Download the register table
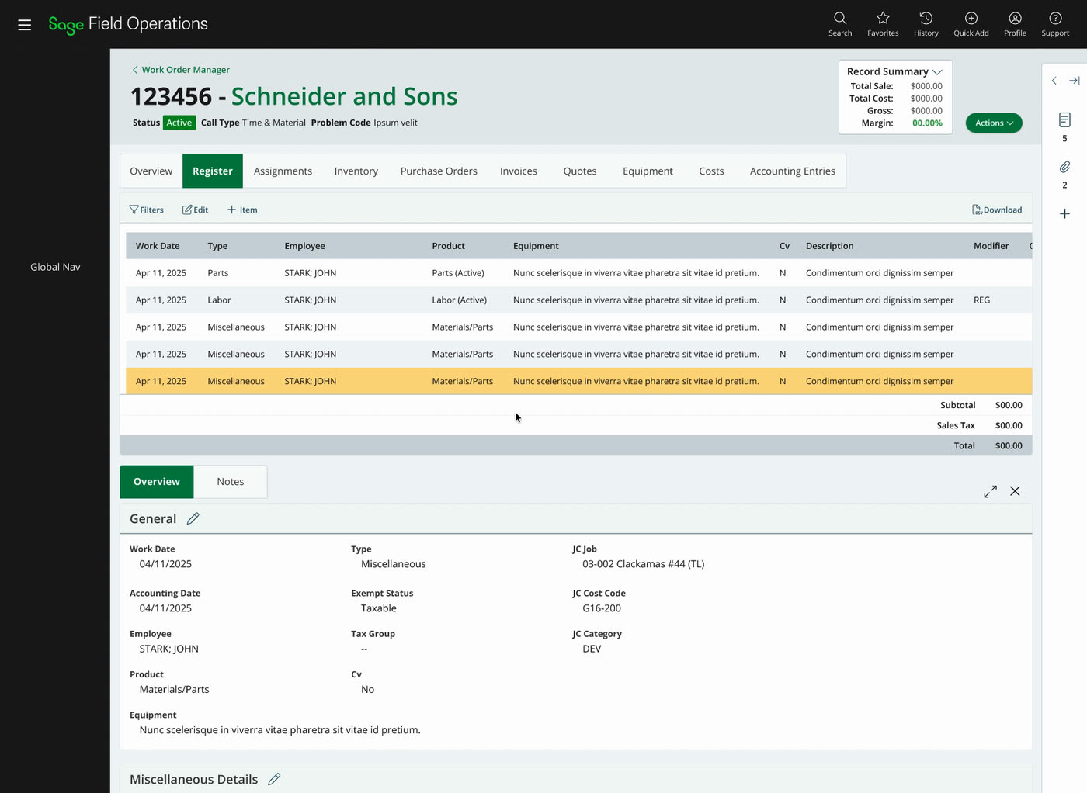 click(x=997, y=210)
